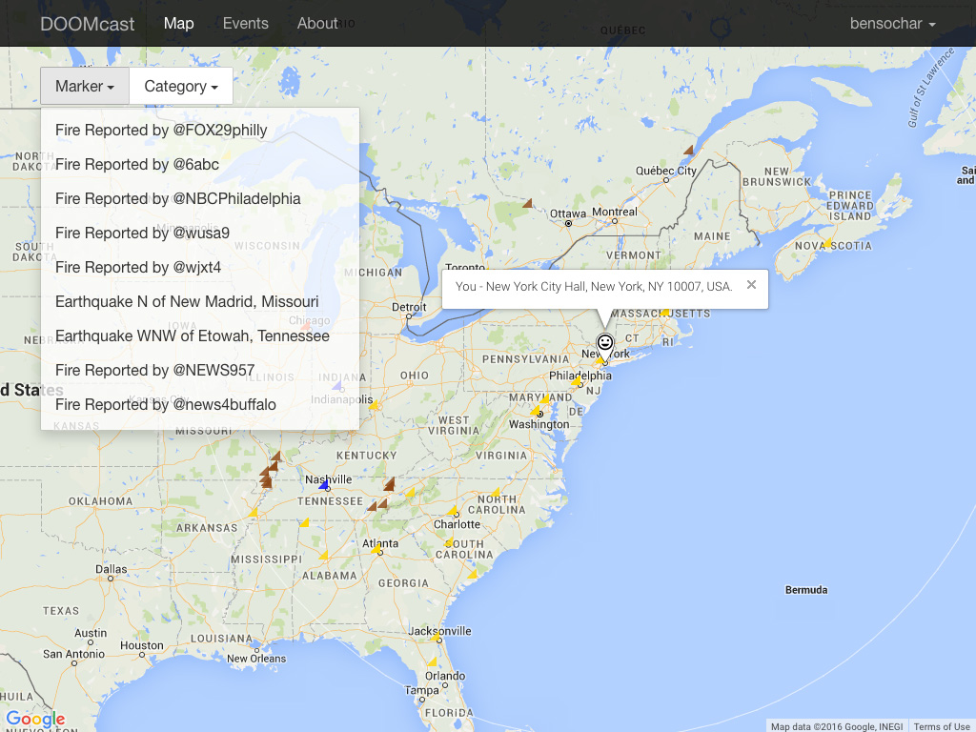Select Fire Reported by @wusa9

(200, 233)
